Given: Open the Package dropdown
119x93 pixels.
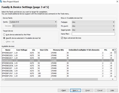Looking at the screenshot, I should pyautogui.click(x=93, y=22).
